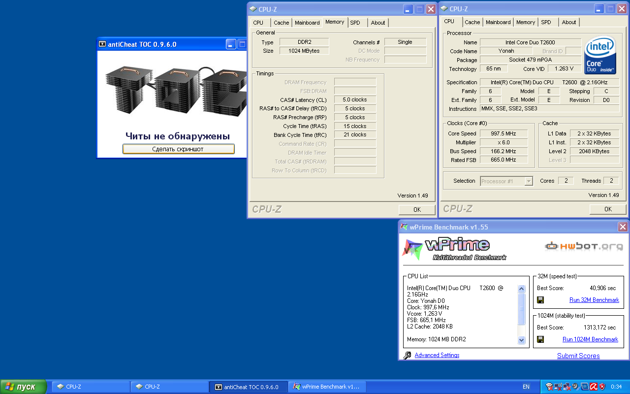Click OK in the Memory CPU-Z window
This screenshot has height=394, width=630.
(417, 209)
